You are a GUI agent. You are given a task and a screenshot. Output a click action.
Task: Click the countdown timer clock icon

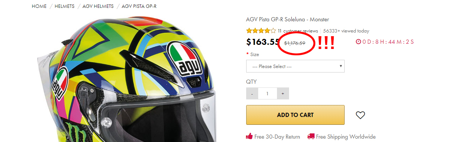pos(358,41)
